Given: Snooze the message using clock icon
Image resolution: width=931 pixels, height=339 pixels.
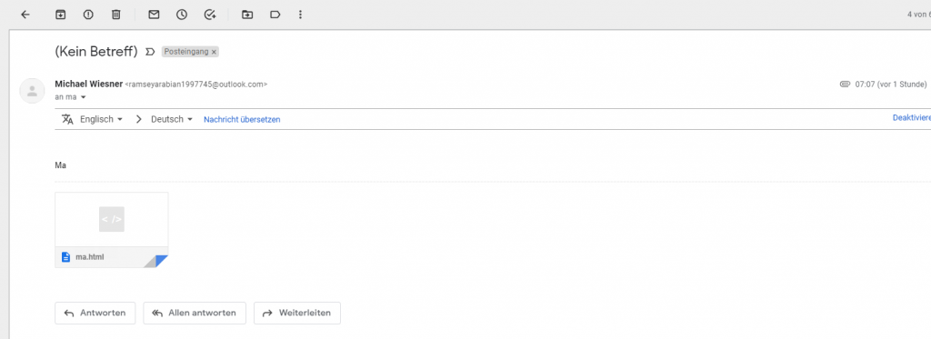Looking at the screenshot, I should tap(182, 15).
